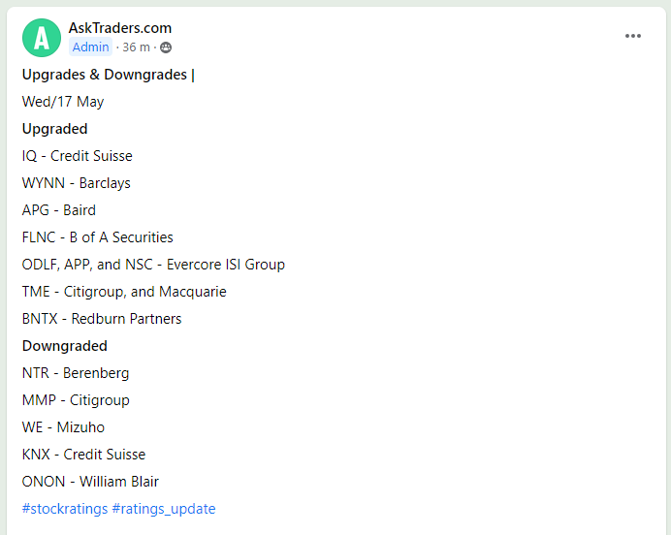Click the Upgrades & Downgrades heading text
Viewport: 671px width, 535px height.
point(107,75)
